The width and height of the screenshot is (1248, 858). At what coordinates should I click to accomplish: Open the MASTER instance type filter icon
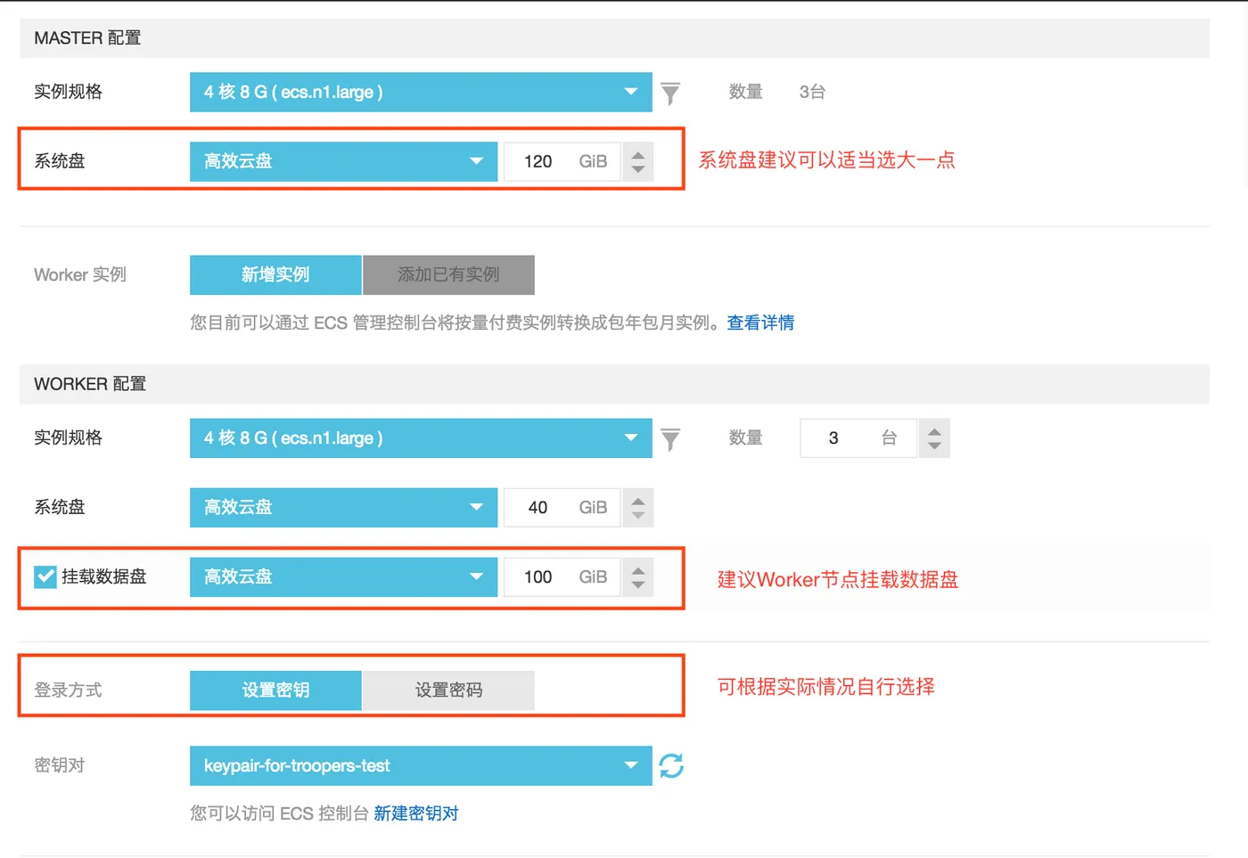point(670,93)
